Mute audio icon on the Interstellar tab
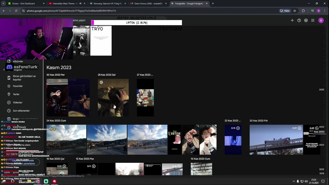Image resolution: width=329 pixels, height=185 pixels. [x=80, y=4]
